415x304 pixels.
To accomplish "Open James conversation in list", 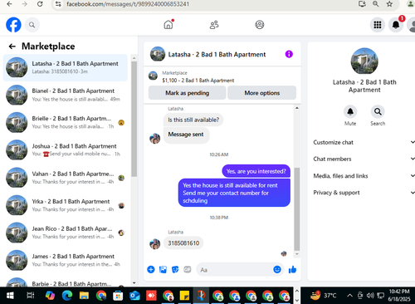I will (x=66, y=260).
